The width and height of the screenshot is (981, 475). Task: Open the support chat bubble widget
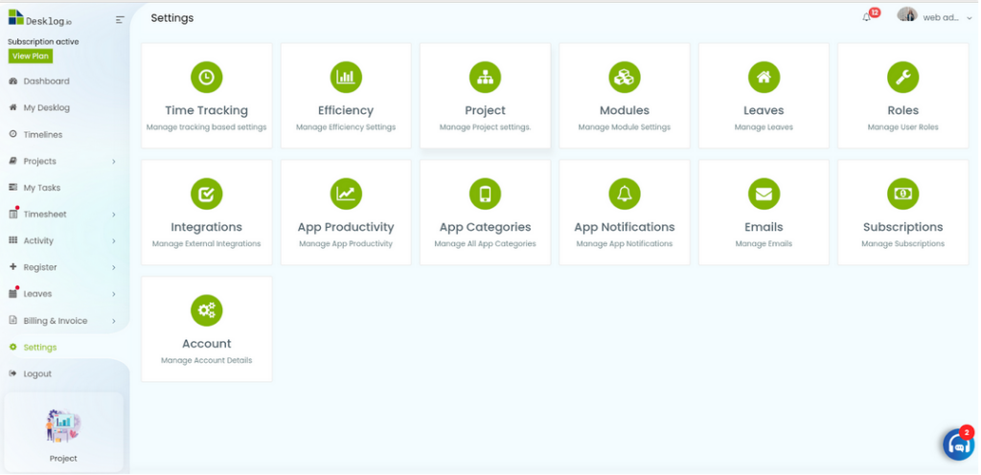click(959, 443)
